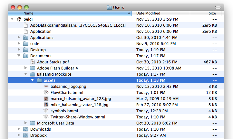
Task: Click the mike_balsamiq_avatar_128.jpg thumbnail icon
Action: 46,105
